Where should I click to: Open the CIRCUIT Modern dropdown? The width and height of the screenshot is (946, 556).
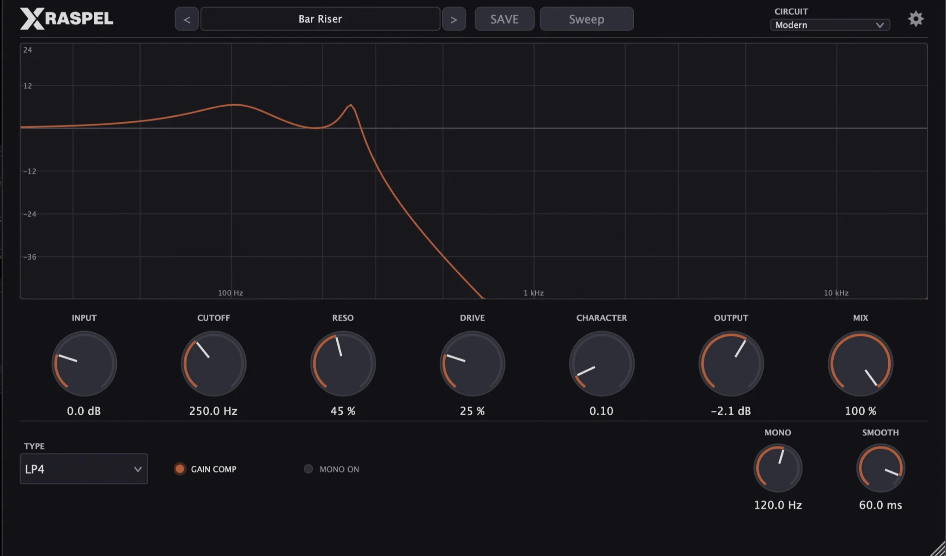click(830, 25)
